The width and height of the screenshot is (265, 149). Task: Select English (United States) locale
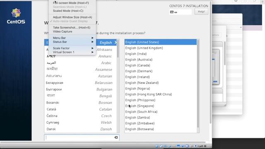pyautogui.click(x=161, y=42)
